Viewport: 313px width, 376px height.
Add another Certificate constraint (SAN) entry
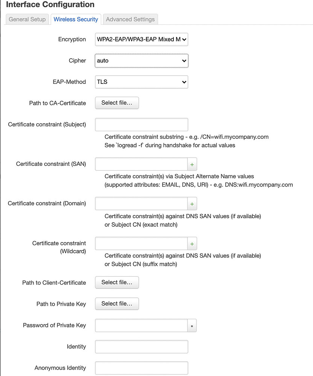click(x=192, y=164)
